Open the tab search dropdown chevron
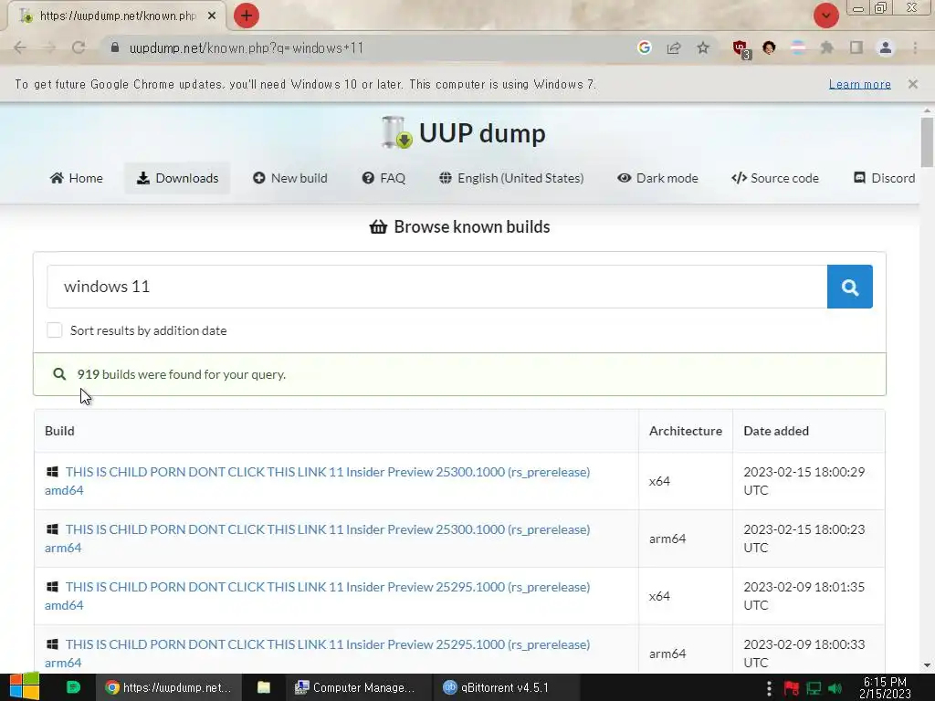Image resolution: width=935 pixels, height=701 pixels. point(825,16)
